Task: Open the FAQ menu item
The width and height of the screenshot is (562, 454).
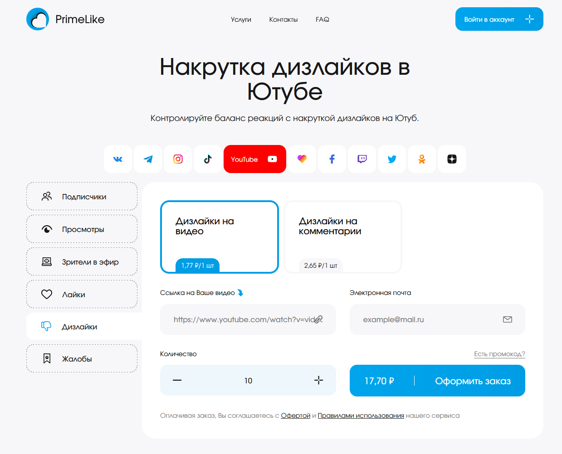Action: (x=323, y=19)
